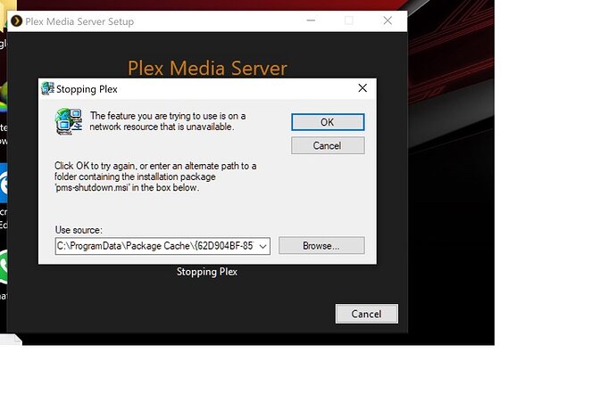
Task: Click the network resource icon in dialog
Action: tap(69, 121)
